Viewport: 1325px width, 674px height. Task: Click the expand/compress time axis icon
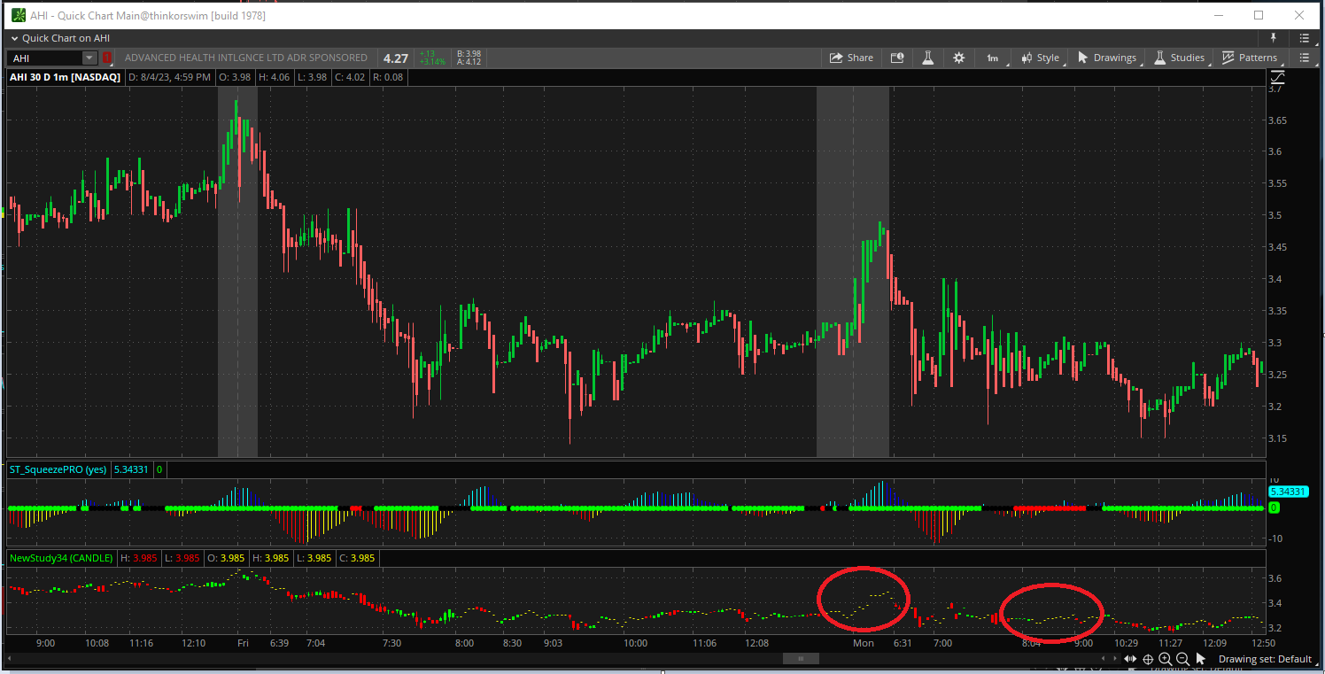pos(1130,659)
